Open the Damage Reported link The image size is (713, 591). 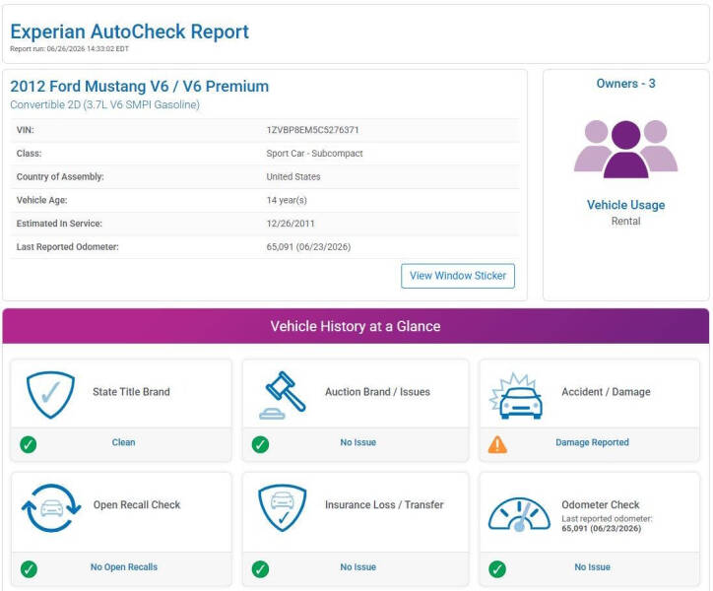[592, 442]
